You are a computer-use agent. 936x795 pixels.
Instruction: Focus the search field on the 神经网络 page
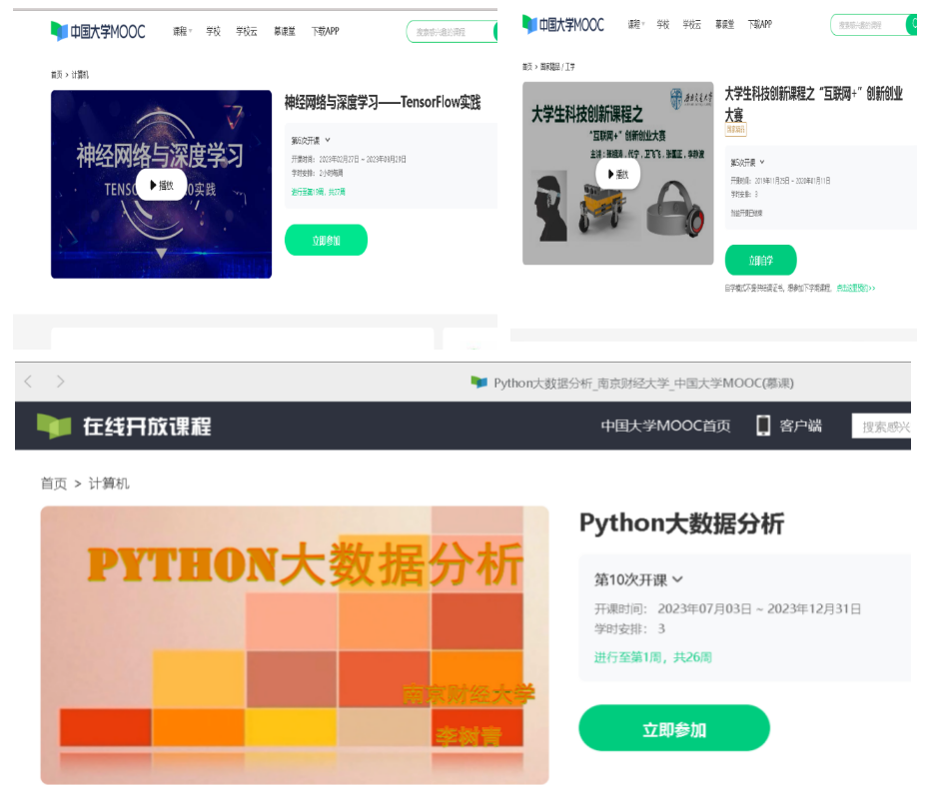coord(450,32)
